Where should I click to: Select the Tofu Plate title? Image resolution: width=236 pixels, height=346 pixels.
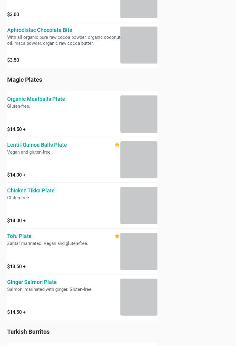point(19,236)
